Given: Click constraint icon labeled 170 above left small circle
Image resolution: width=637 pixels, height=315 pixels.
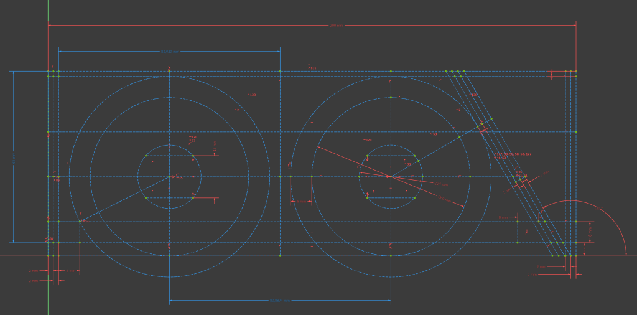Looking at the screenshot, I should click(x=193, y=137).
